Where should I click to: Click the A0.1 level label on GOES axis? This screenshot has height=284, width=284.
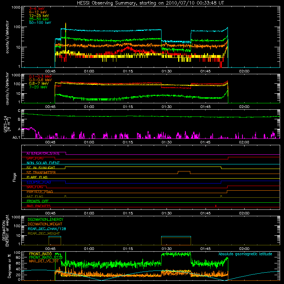16,137
